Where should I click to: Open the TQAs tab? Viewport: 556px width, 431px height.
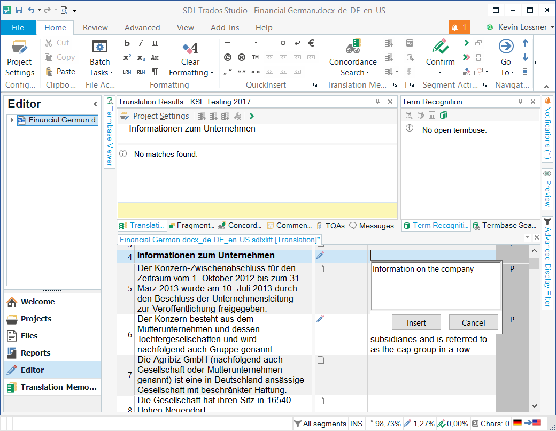[330, 226]
